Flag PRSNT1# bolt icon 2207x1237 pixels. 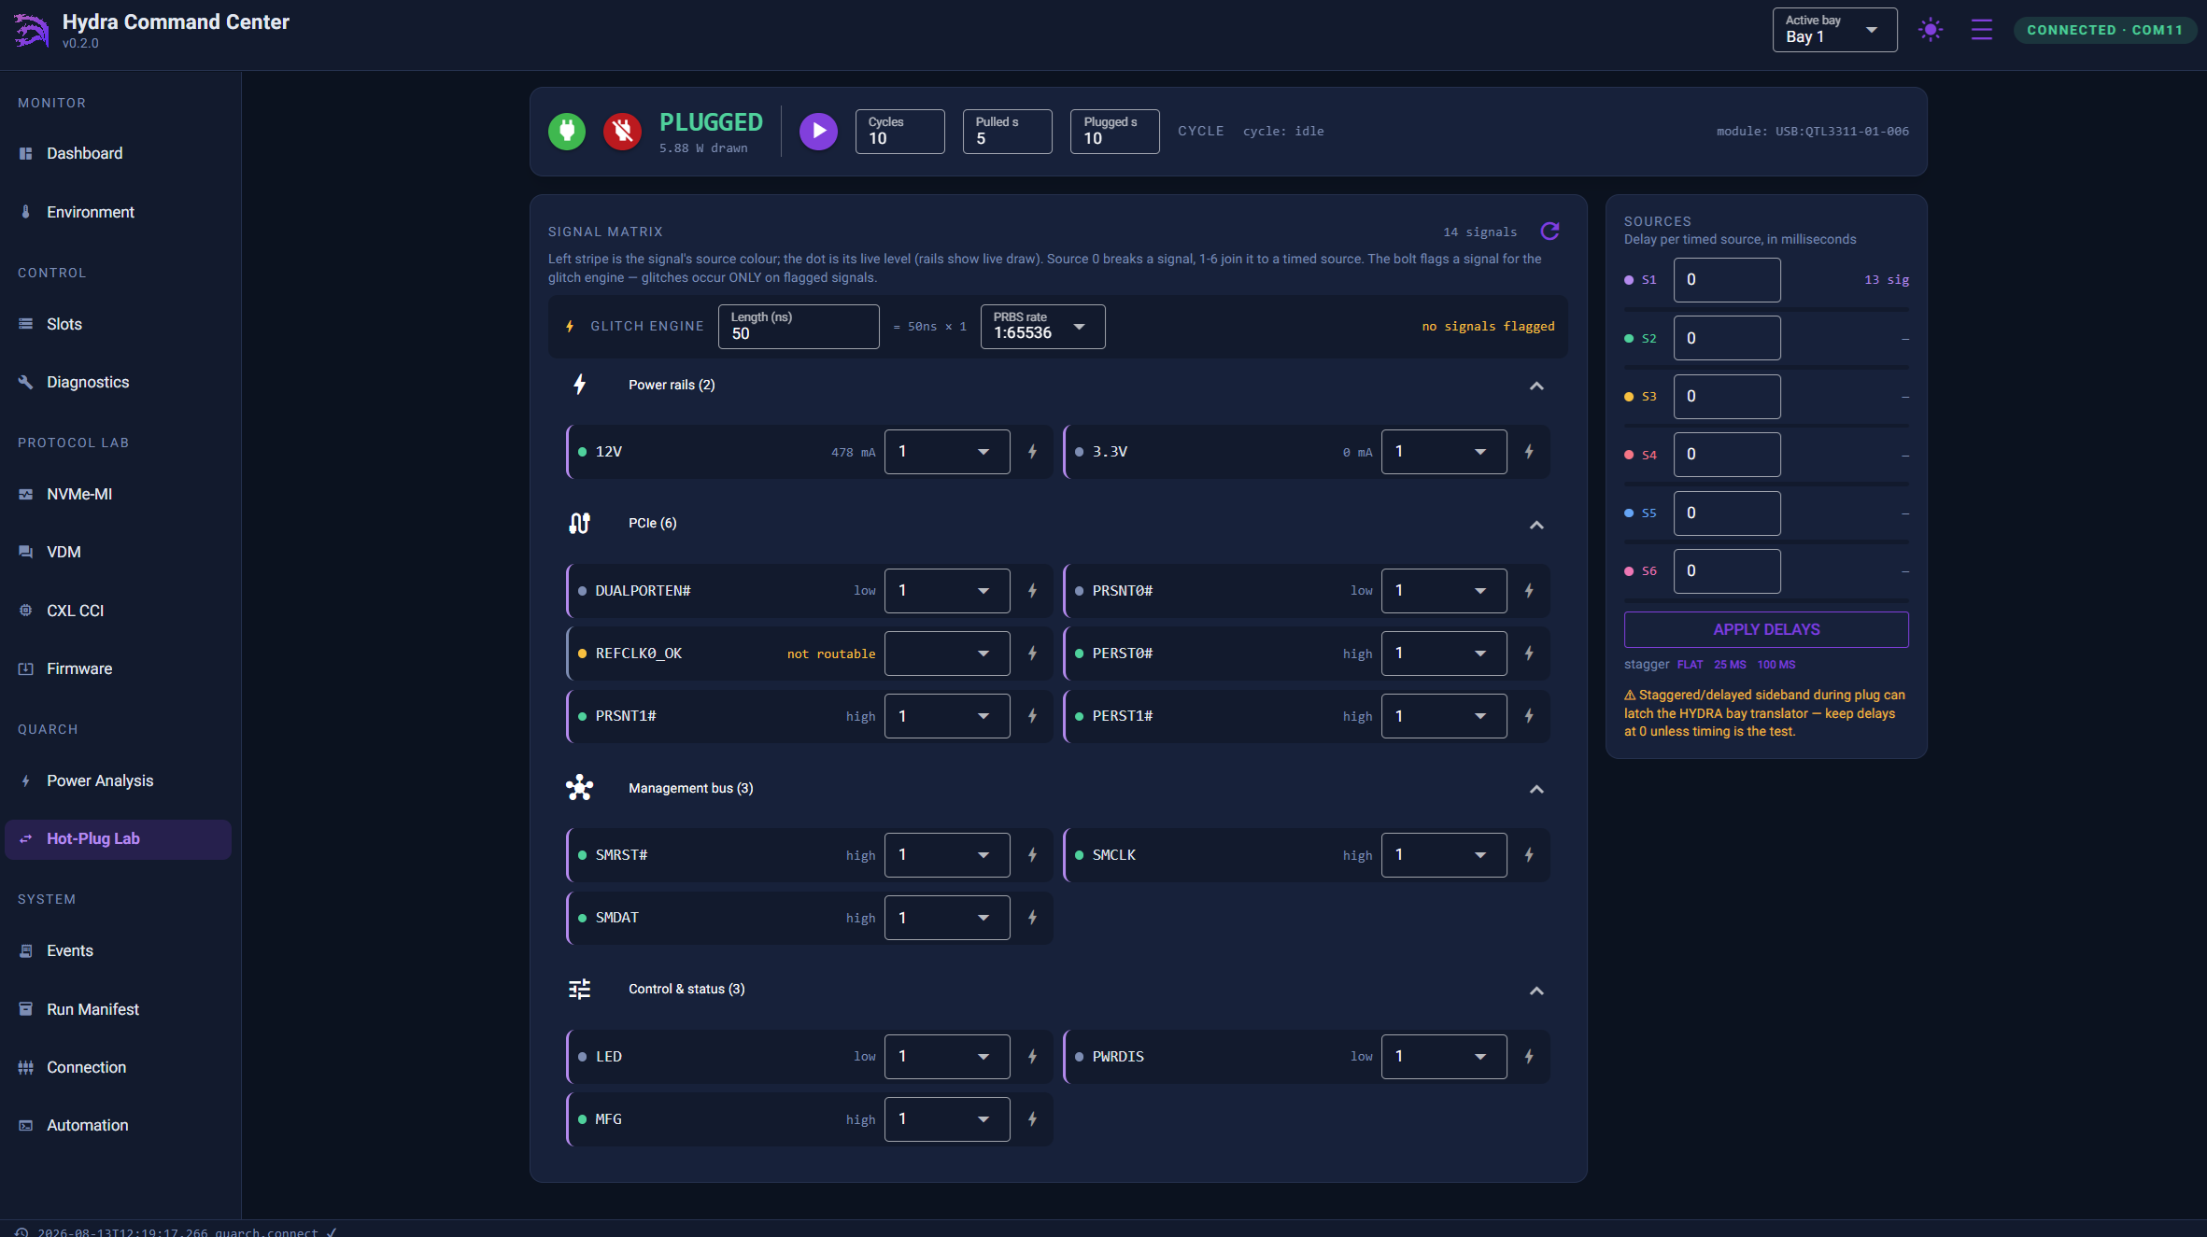tap(1032, 716)
